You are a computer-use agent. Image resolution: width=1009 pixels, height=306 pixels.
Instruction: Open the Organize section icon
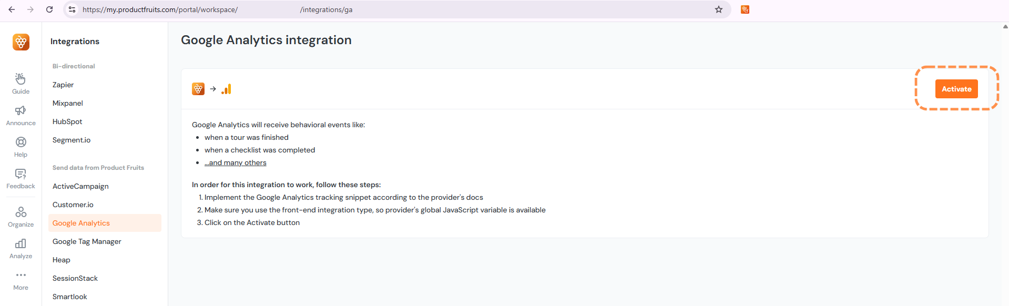(21, 212)
